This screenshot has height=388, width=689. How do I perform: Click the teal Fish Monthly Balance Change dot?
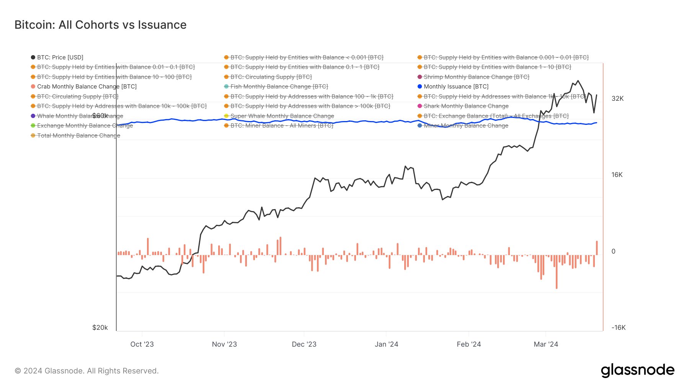[x=226, y=87]
